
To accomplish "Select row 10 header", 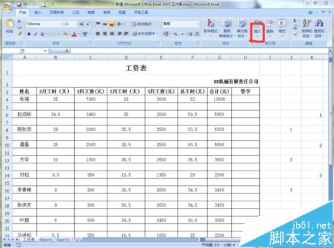I will point(7,145).
